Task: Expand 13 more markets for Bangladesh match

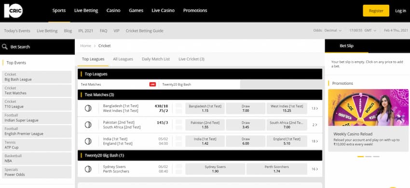Action: [314, 108]
